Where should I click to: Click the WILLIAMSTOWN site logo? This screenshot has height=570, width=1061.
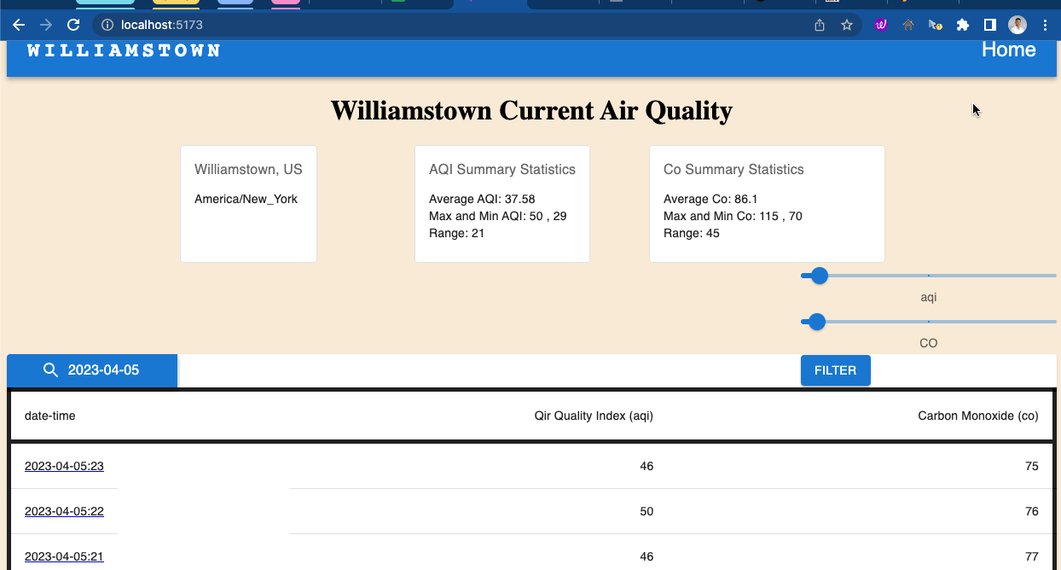[x=124, y=50]
